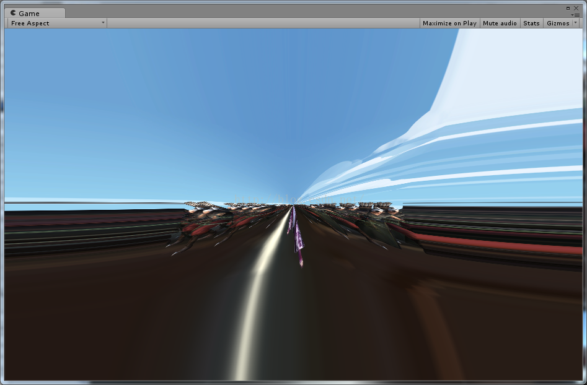The image size is (587, 385).
Task: Maximize the Game window using the square icon
Action: (568, 8)
